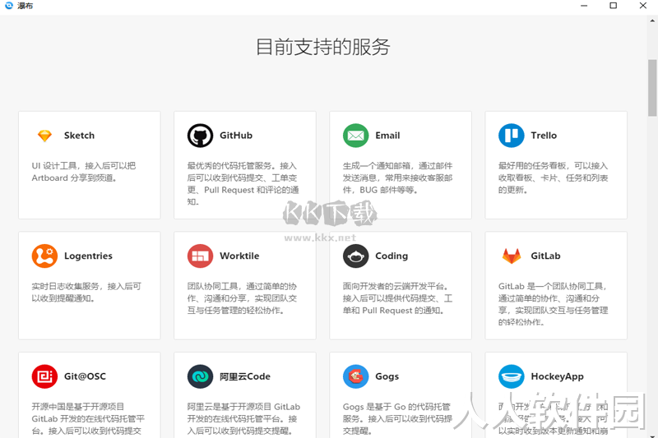Open the Sketch service title

(x=79, y=136)
